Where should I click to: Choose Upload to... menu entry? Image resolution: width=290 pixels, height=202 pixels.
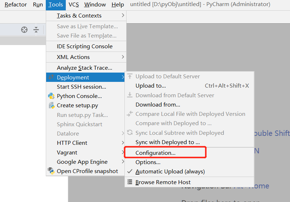[x=151, y=86]
